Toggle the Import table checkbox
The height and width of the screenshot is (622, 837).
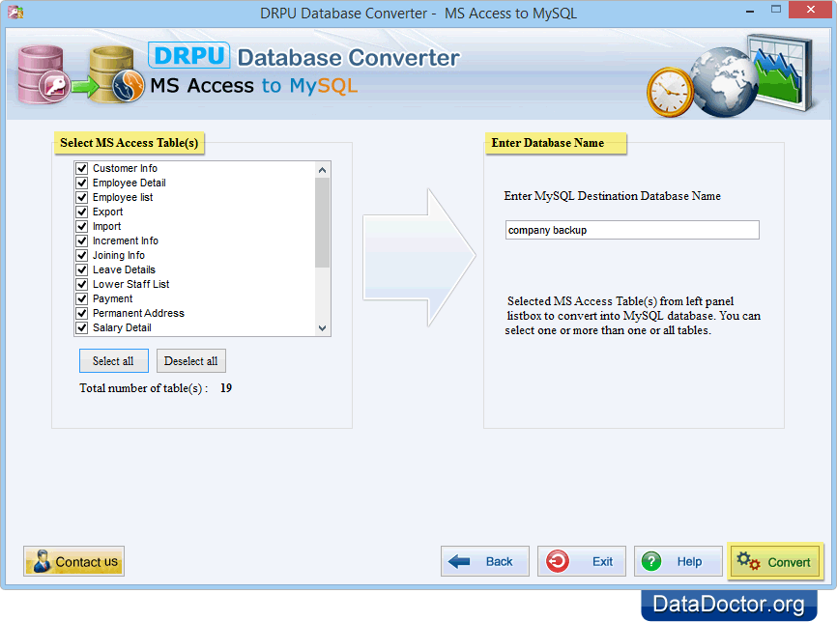click(x=82, y=226)
